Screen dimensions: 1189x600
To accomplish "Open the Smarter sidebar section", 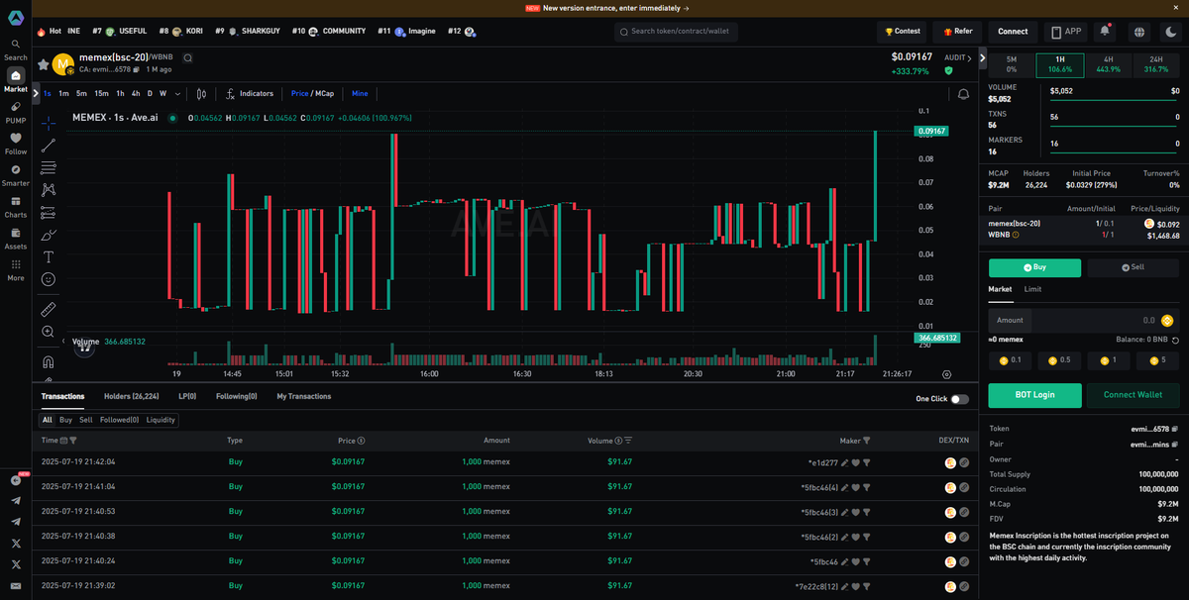I will click(16, 175).
